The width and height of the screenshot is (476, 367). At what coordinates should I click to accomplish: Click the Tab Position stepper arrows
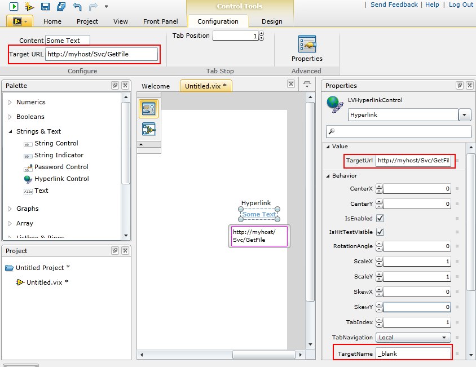tap(262, 36)
